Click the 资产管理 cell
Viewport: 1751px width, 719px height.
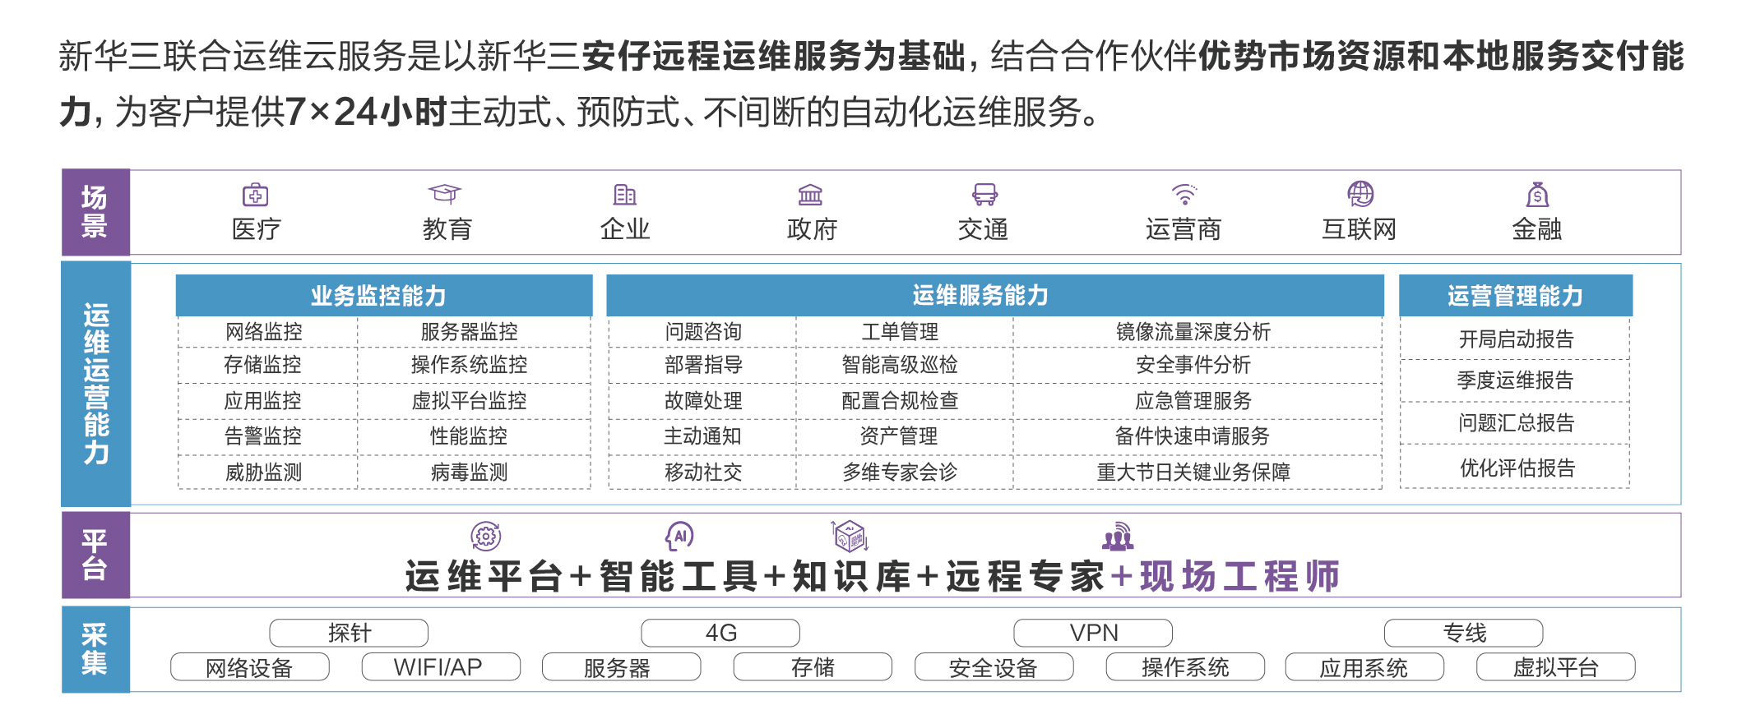tap(904, 436)
